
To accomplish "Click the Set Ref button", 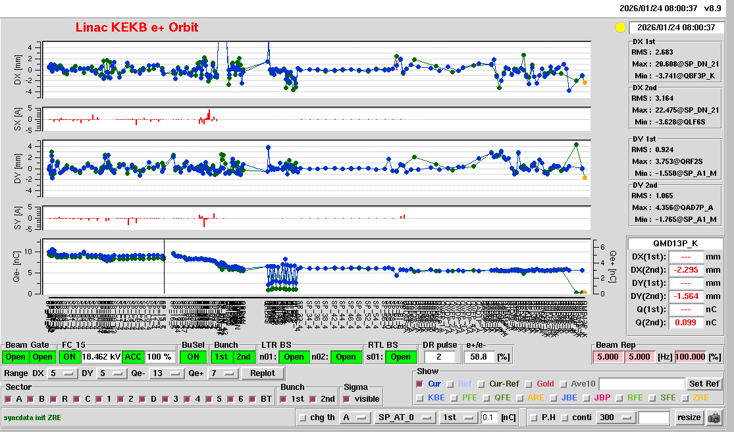I will tap(704, 384).
